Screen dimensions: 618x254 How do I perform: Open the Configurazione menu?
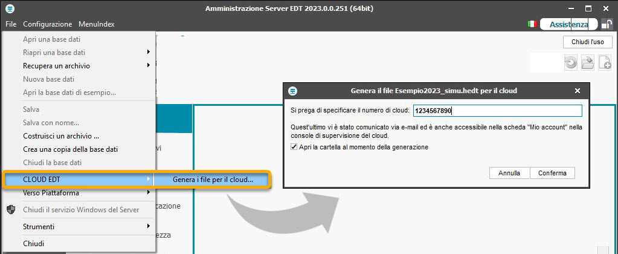tap(48, 24)
